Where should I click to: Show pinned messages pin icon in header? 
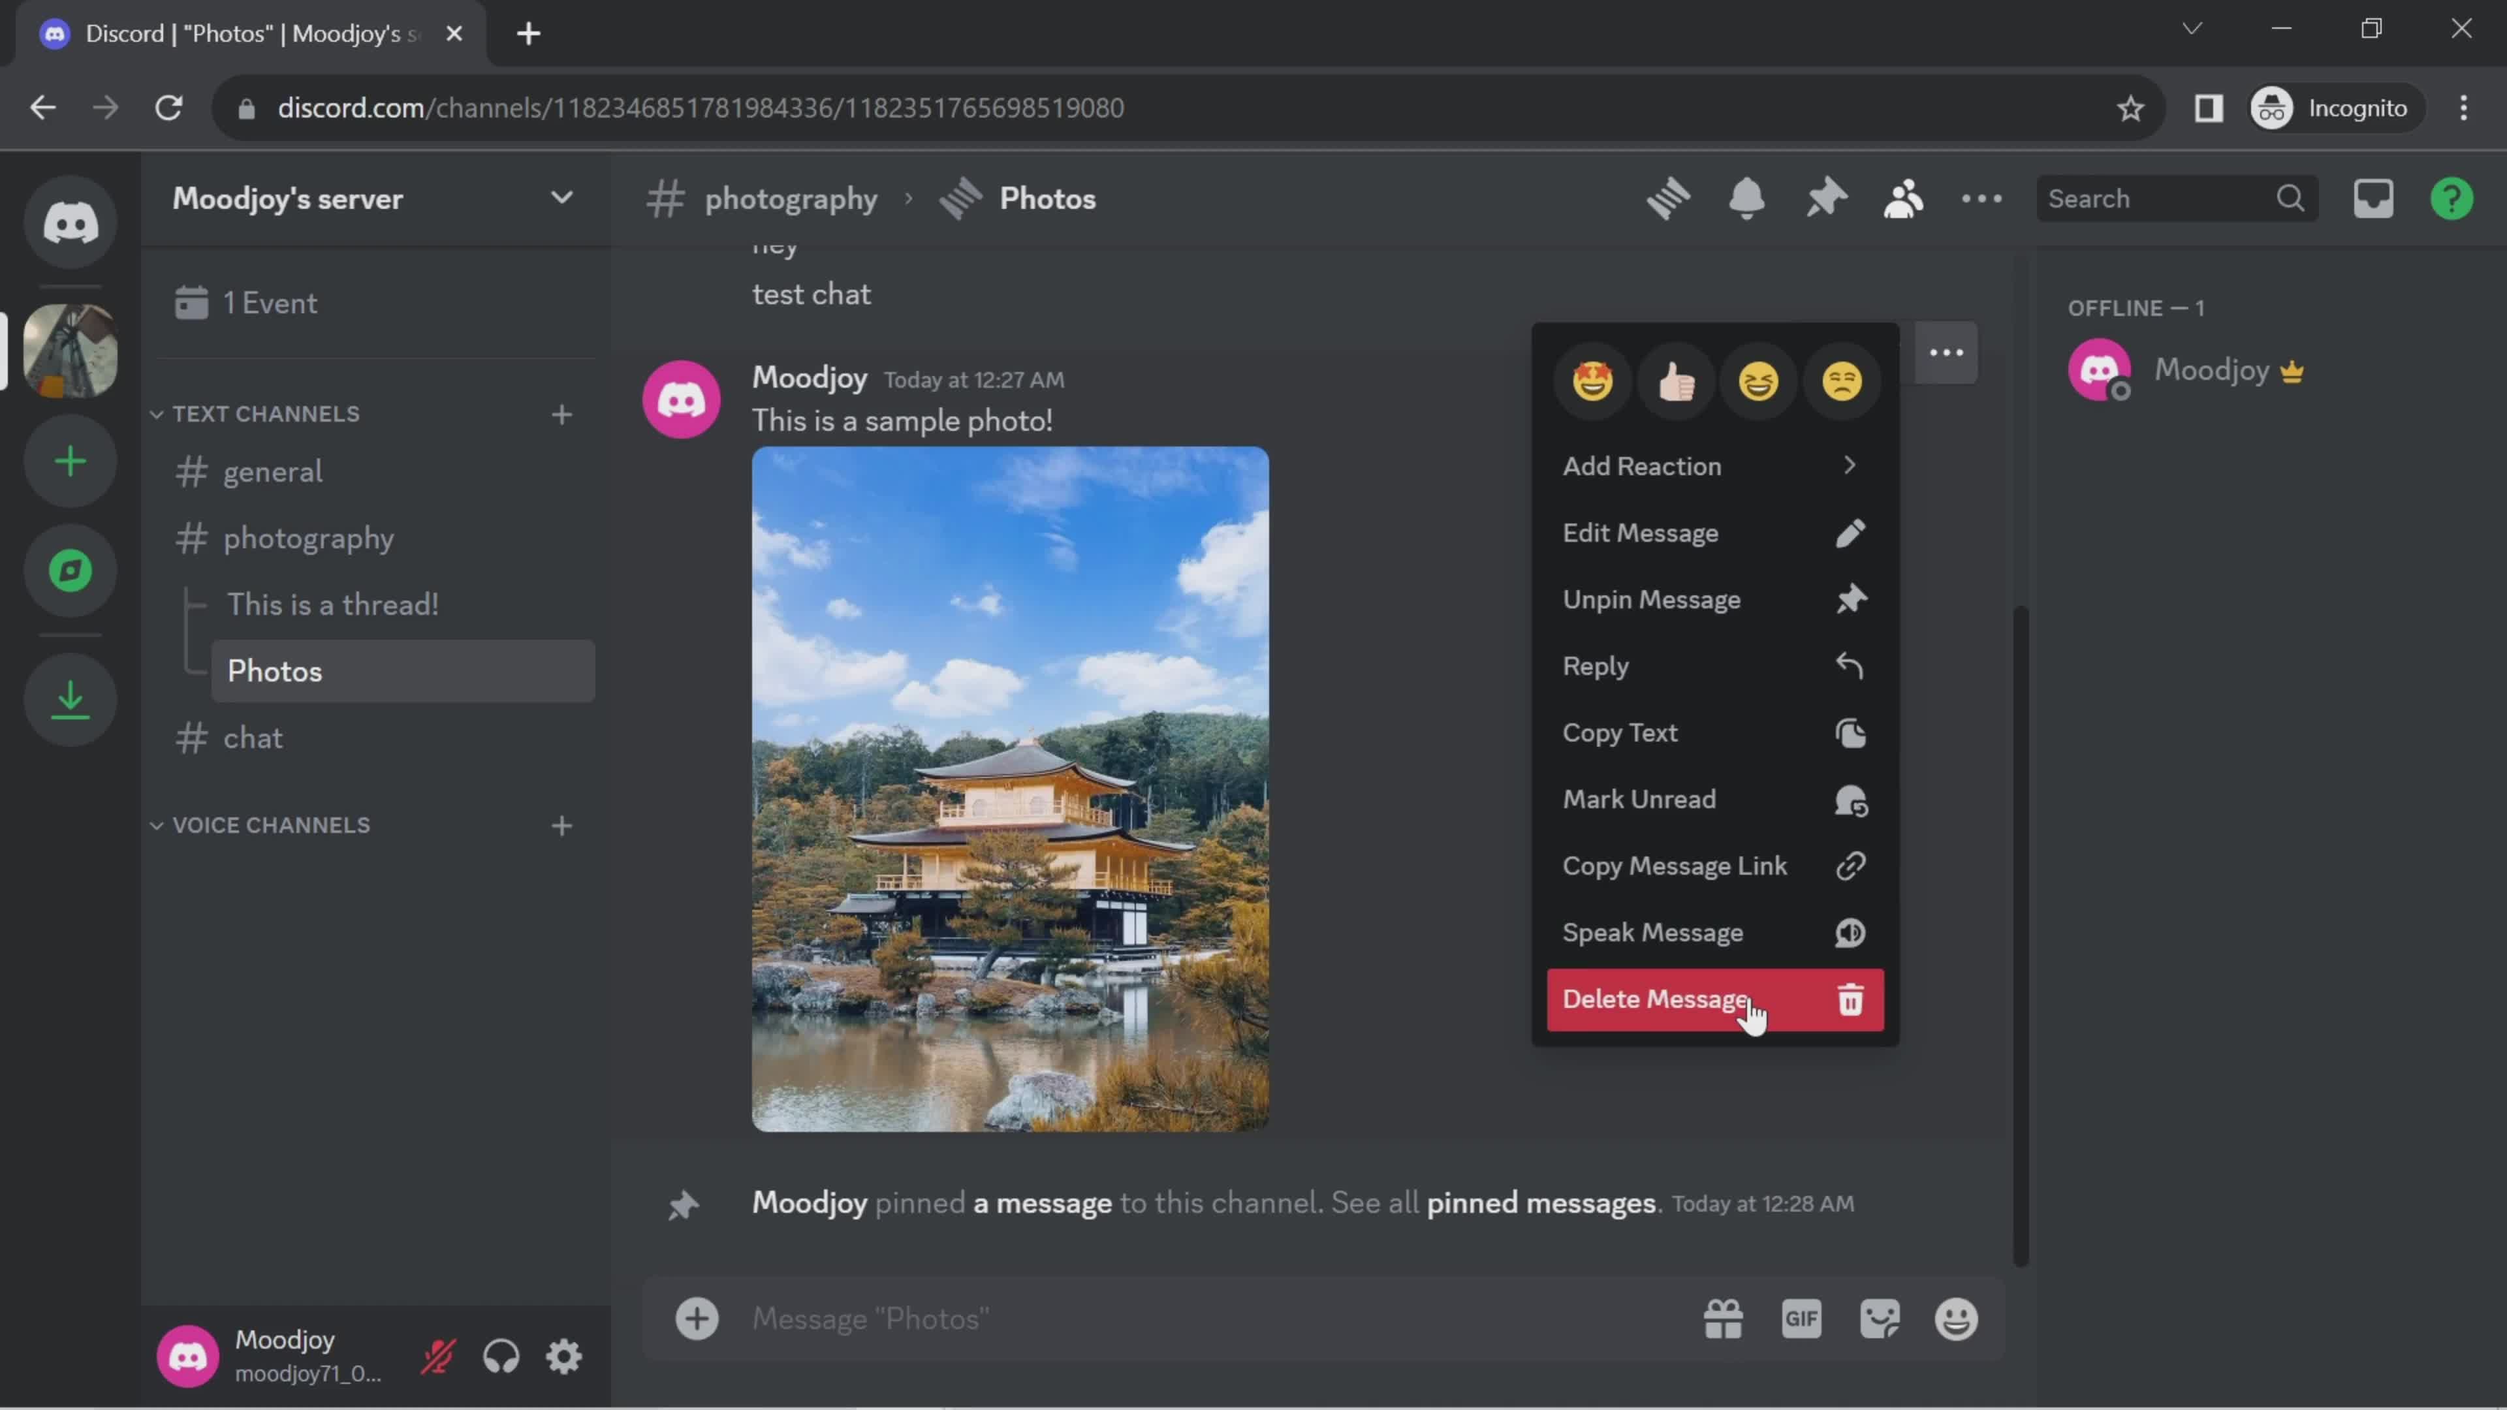[x=1826, y=198]
